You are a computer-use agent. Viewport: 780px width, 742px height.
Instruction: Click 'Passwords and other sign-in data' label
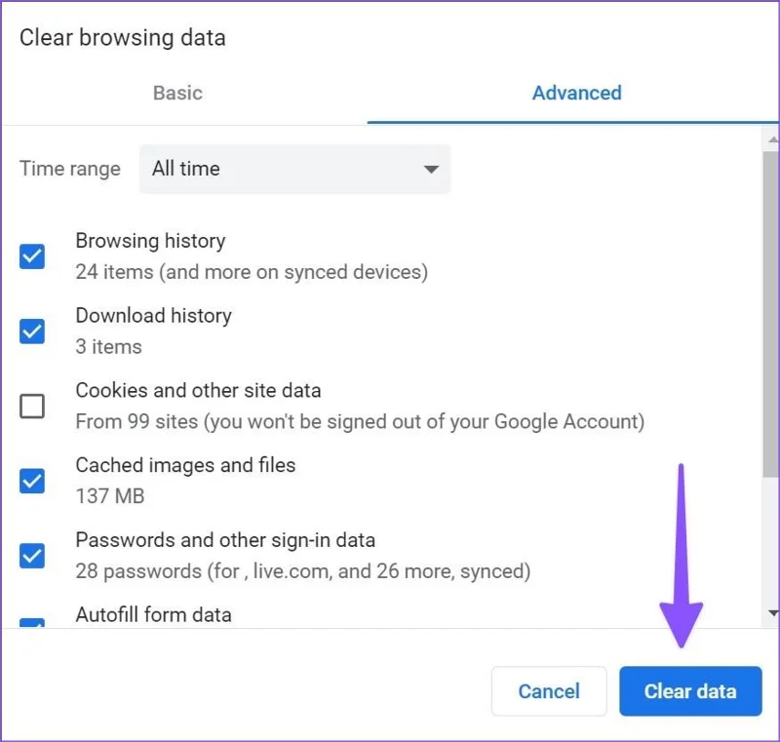[x=225, y=540]
